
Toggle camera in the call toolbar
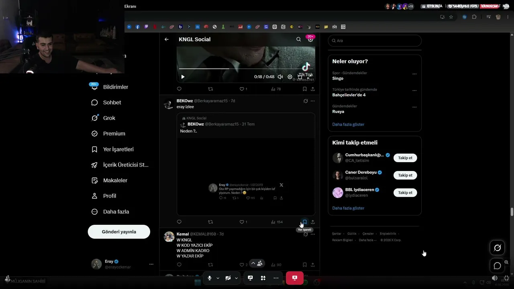tap(228, 278)
